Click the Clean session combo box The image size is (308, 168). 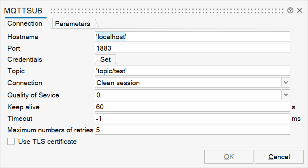click(x=188, y=83)
